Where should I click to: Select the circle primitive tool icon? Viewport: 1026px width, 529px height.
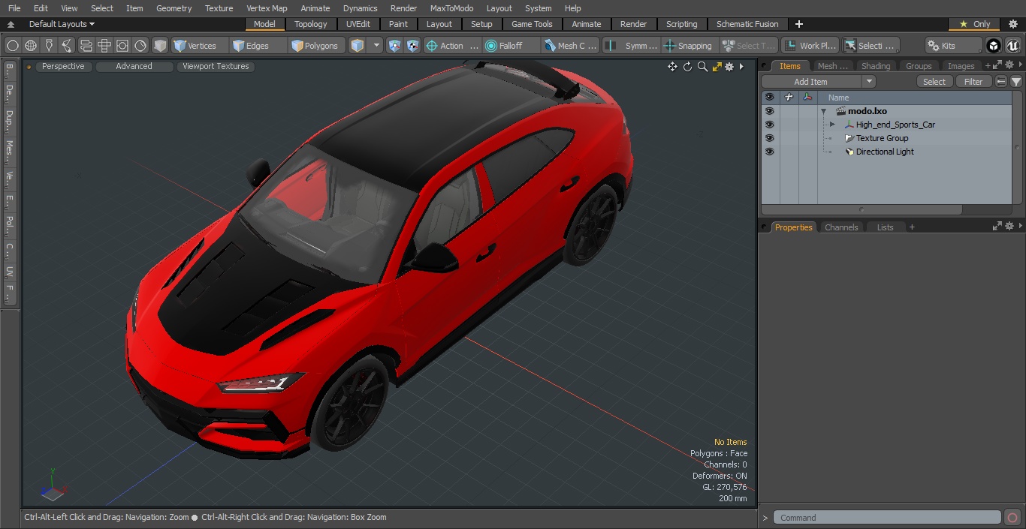point(12,46)
